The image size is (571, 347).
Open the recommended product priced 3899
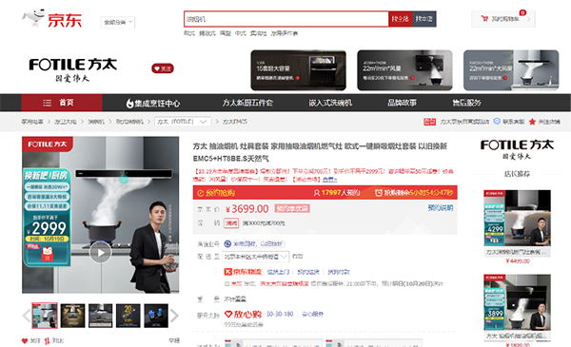click(517, 302)
